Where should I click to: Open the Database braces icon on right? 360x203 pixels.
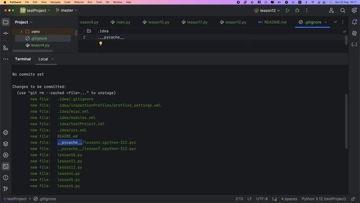(354, 45)
